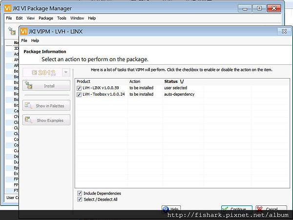This screenshot has width=293, height=220.
Task: Open File menu in LVH - LINX dialog
Action: click(24, 40)
